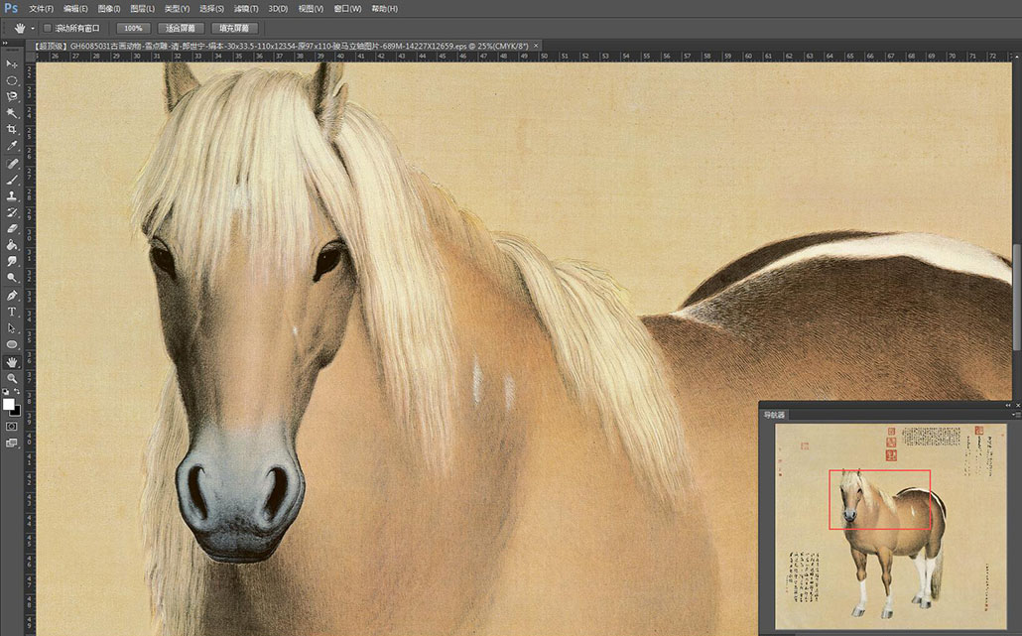Change the screen mode
1022x636 pixels.
[12, 444]
